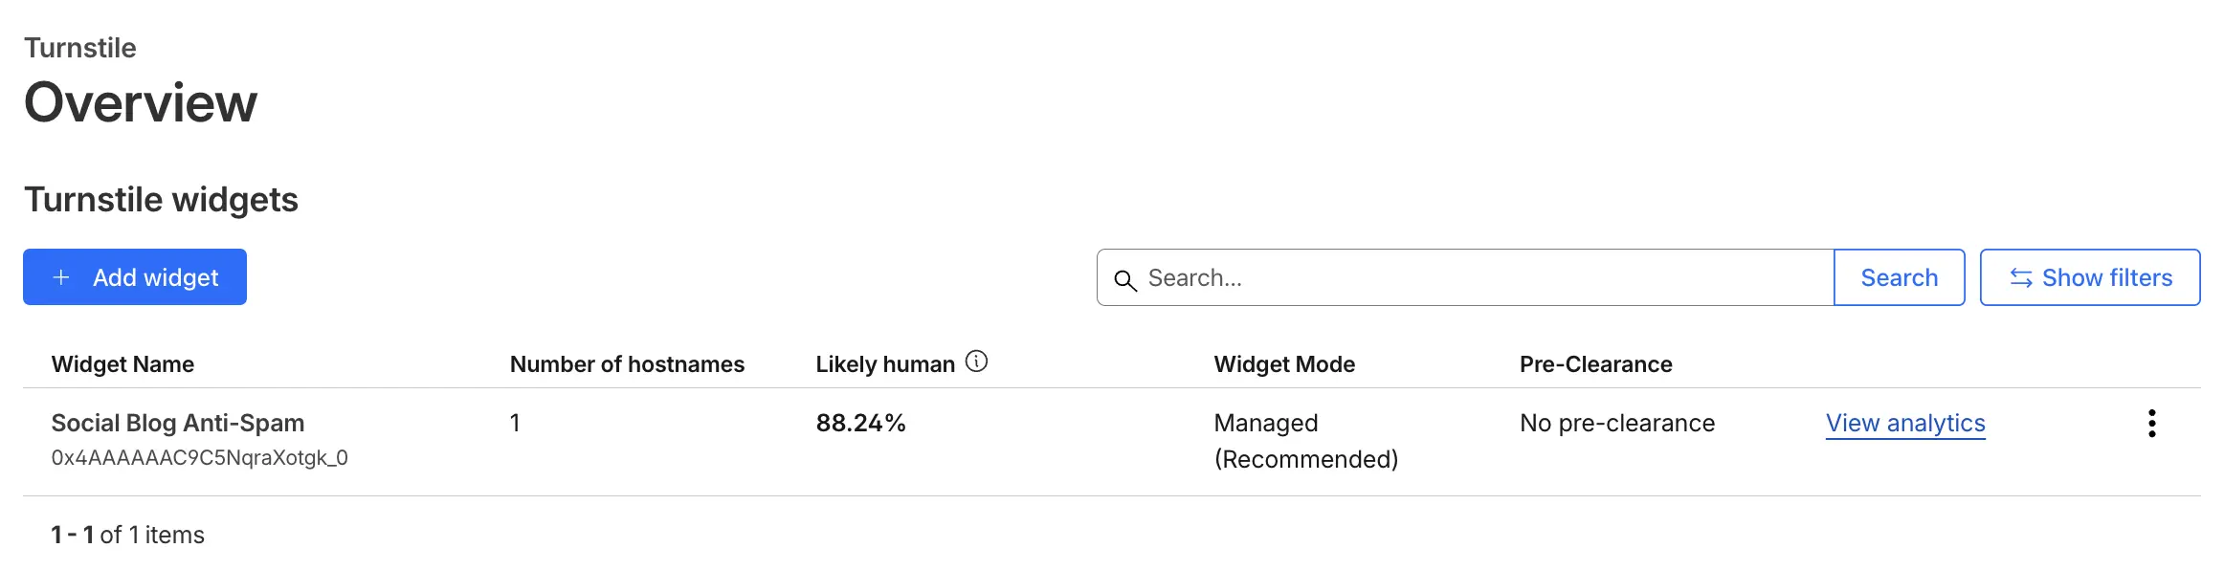Expand filters via Show filters text
The width and height of the screenshot is (2224, 570).
[2106, 277]
